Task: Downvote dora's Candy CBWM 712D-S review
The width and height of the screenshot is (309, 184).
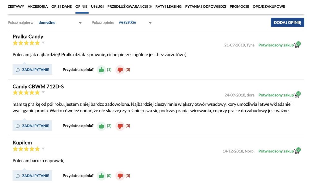Action: 120,126
